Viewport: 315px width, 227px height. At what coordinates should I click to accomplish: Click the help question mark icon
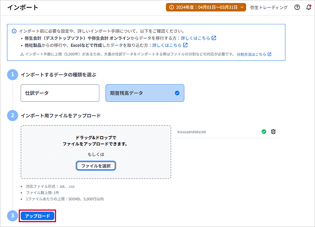pyautogui.click(x=297, y=8)
